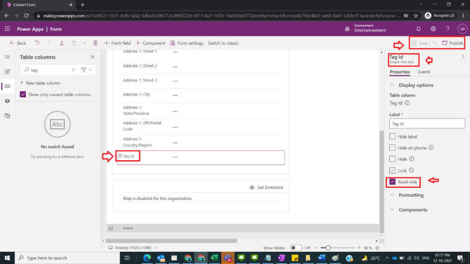Click the Label text field containing Tag Id
Viewport: 470px width, 264px height.
tap(427, 124)
